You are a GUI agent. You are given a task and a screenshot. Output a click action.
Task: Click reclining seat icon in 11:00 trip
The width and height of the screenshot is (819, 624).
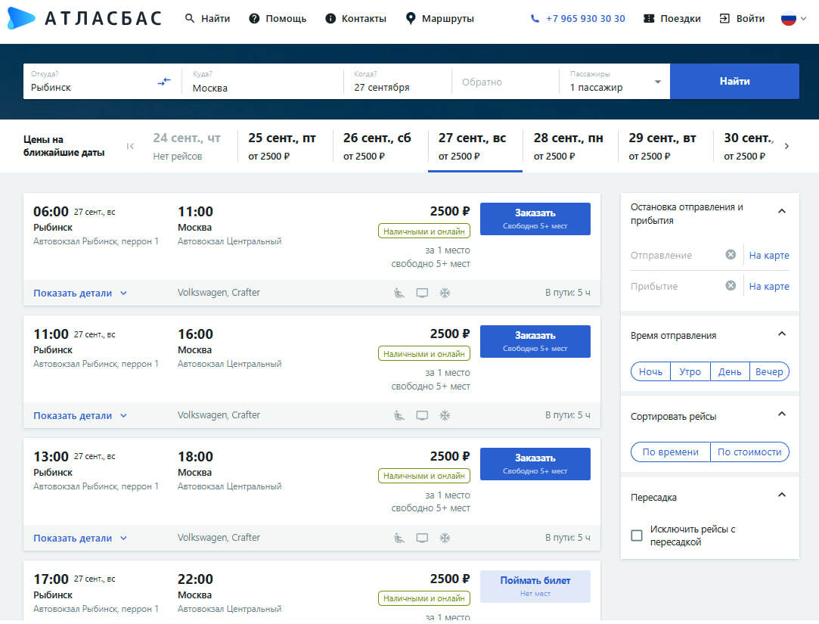(x=399, y=415)
